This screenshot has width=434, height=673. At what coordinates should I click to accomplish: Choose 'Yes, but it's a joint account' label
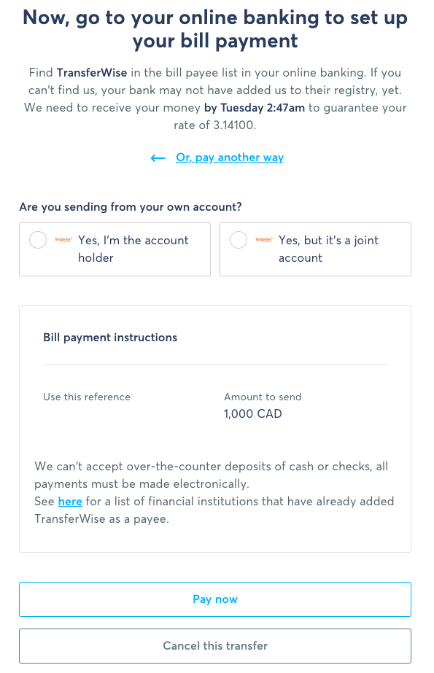(328, 249)
